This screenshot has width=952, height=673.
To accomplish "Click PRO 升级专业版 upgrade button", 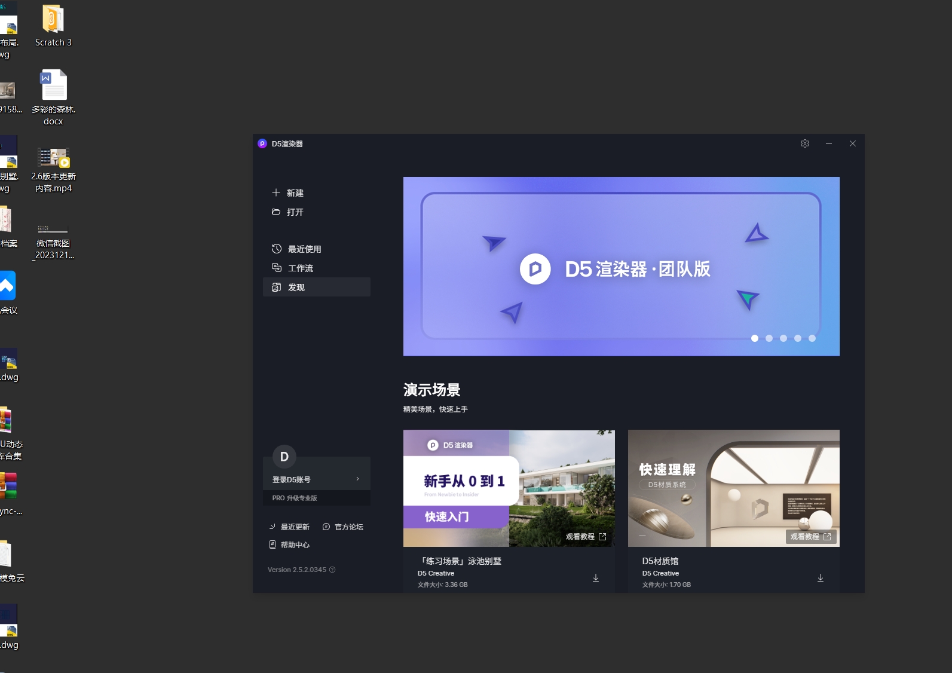I will (x=317, y=498).
